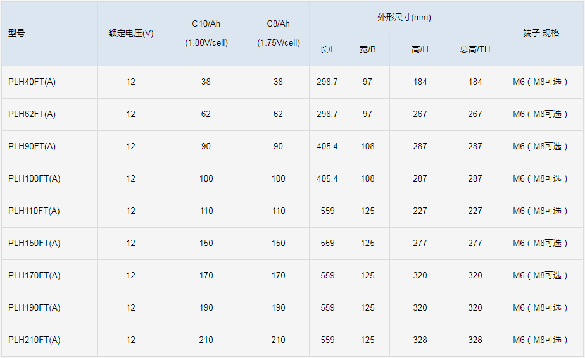Click the PLH110FT(A) model cell
The height and width of the screenshot is (358, 585).
click(x=34, y=211)
